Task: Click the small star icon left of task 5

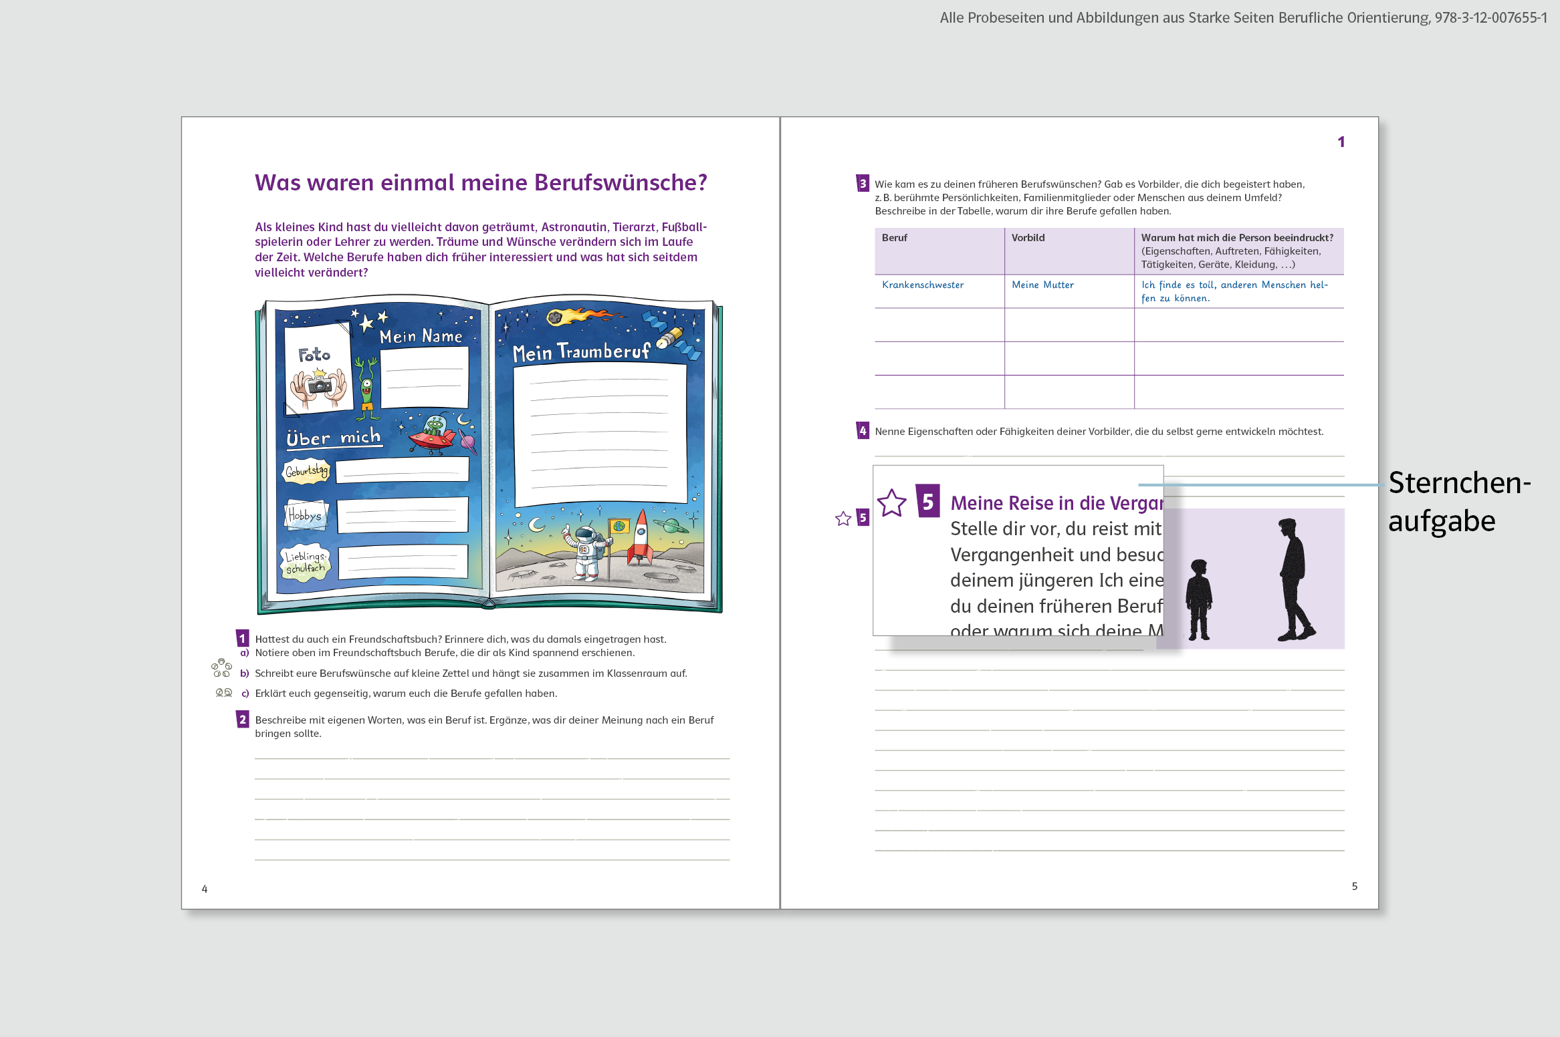Action: pos(843,518)
